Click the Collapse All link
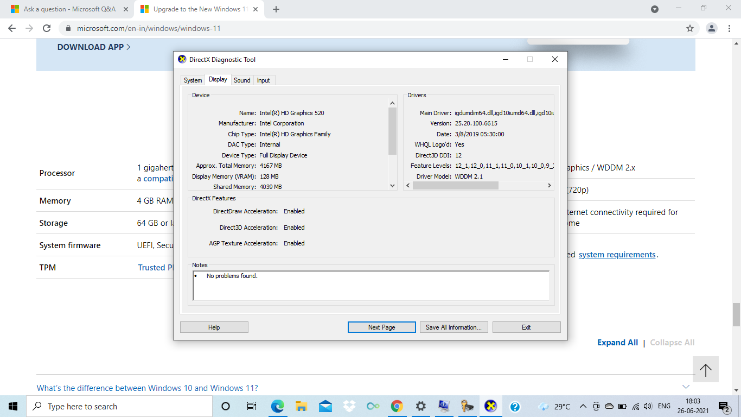741x417 pixels. click(672, 343)
